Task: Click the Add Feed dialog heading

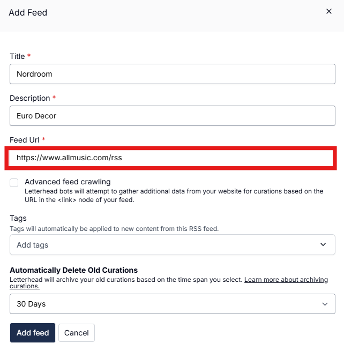Action: [x=28, y=12]
